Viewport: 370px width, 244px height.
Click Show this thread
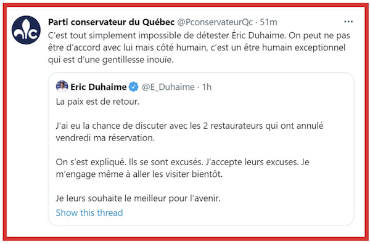point(89,213)
